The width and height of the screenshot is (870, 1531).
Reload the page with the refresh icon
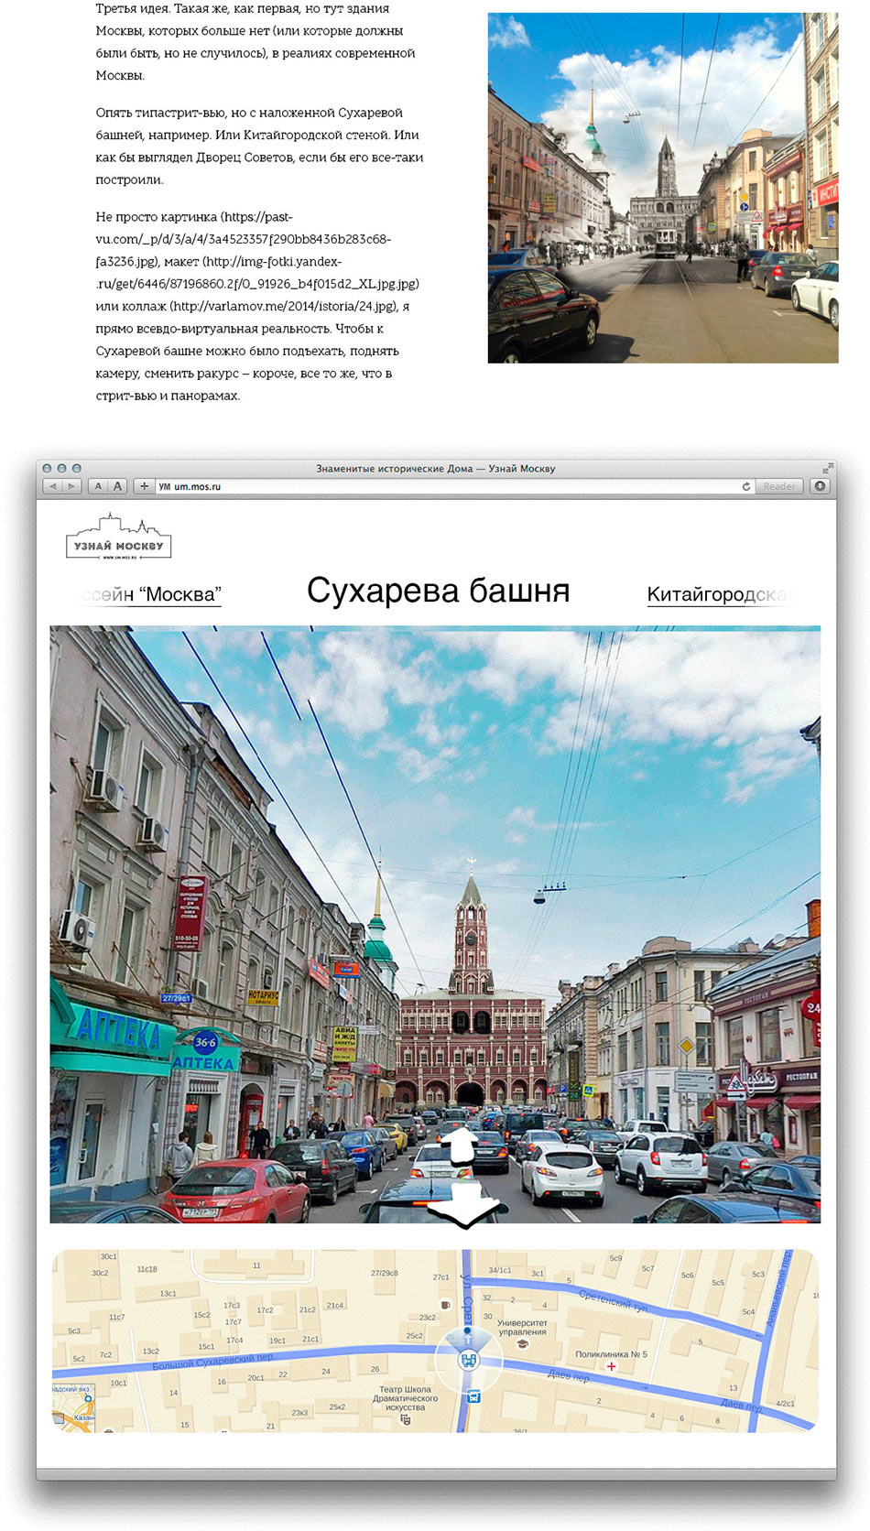click(x=745, y=486)
